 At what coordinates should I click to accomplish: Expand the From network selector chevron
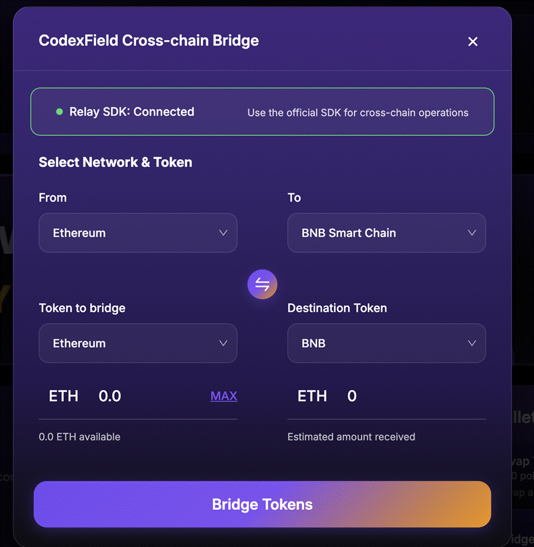click(x=224, y=233)
